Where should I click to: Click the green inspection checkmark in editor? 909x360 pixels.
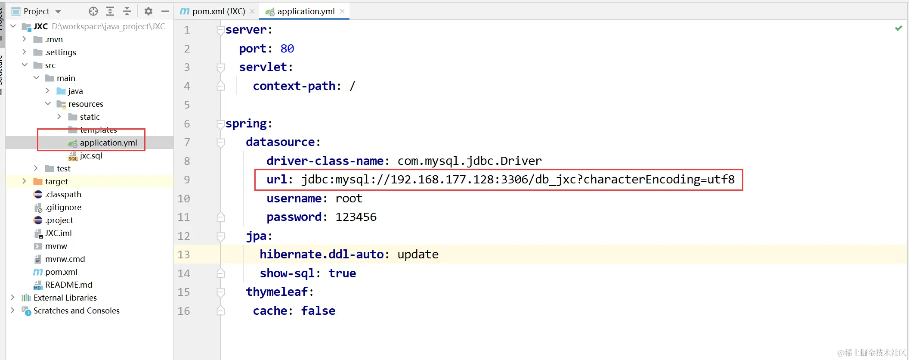point(899,28)
